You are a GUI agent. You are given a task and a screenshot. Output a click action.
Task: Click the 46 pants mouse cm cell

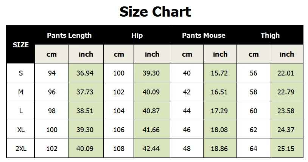tap(187, 130)
